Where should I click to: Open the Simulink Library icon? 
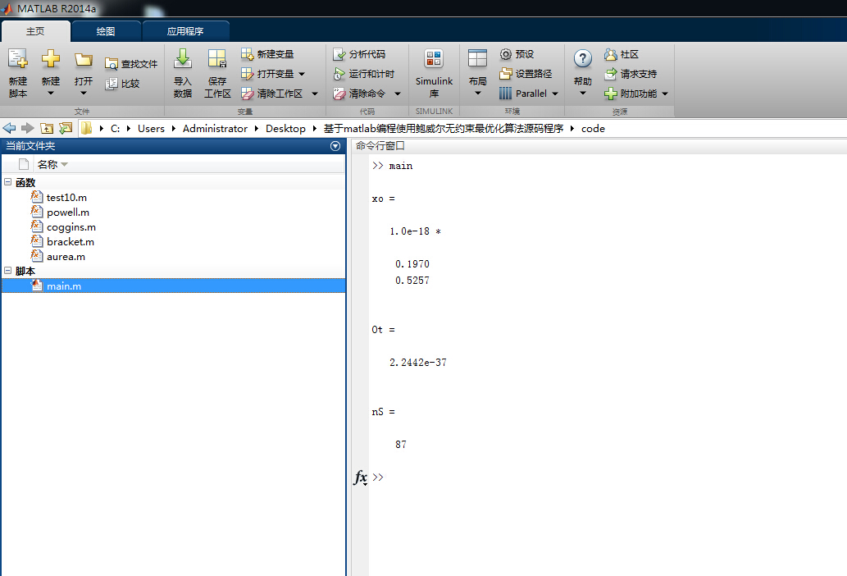pos(434,58)
